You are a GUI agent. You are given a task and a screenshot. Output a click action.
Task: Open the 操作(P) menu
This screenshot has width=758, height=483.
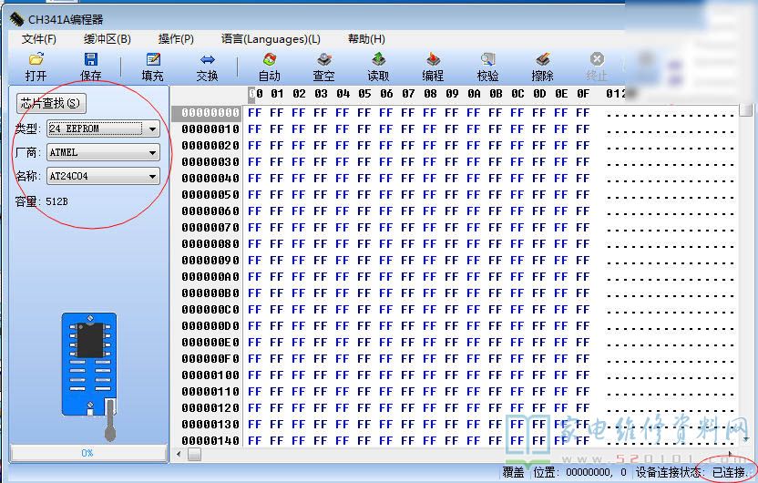point(176,39)
